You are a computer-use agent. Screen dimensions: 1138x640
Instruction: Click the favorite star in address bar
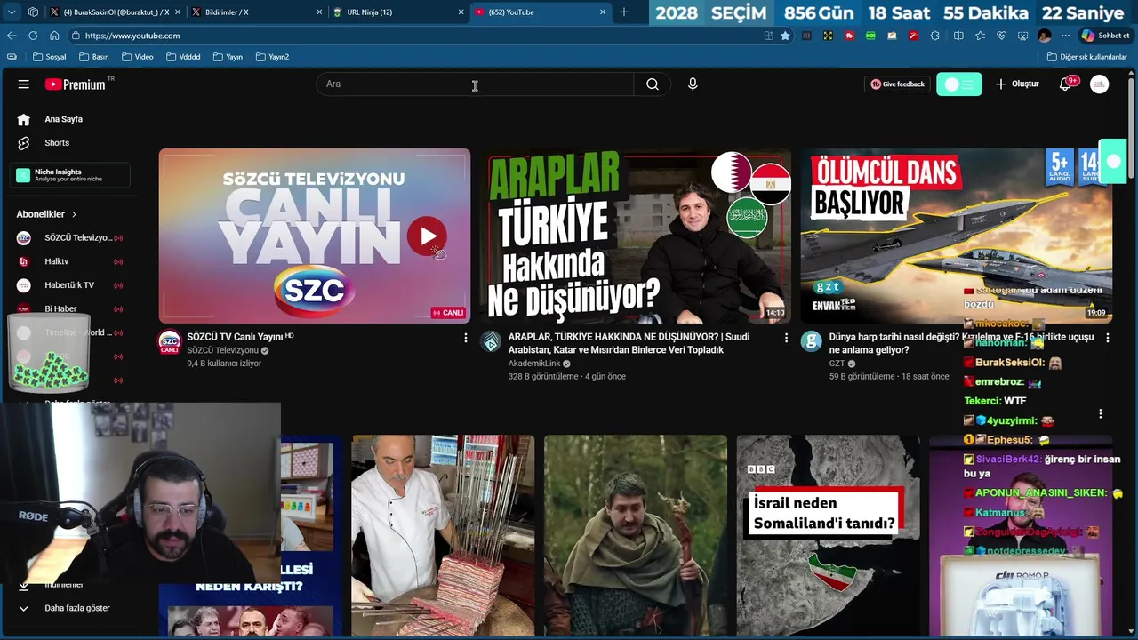[x=785, y=36]
